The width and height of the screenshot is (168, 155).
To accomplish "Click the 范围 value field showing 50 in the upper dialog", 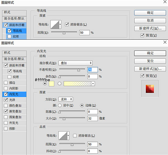I will pyautogui.click(x=85, y=33).
